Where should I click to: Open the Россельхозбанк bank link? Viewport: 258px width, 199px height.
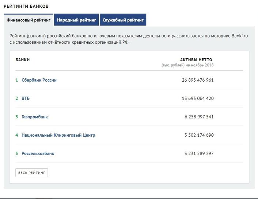pyautogui.click(x=38, y=153)
